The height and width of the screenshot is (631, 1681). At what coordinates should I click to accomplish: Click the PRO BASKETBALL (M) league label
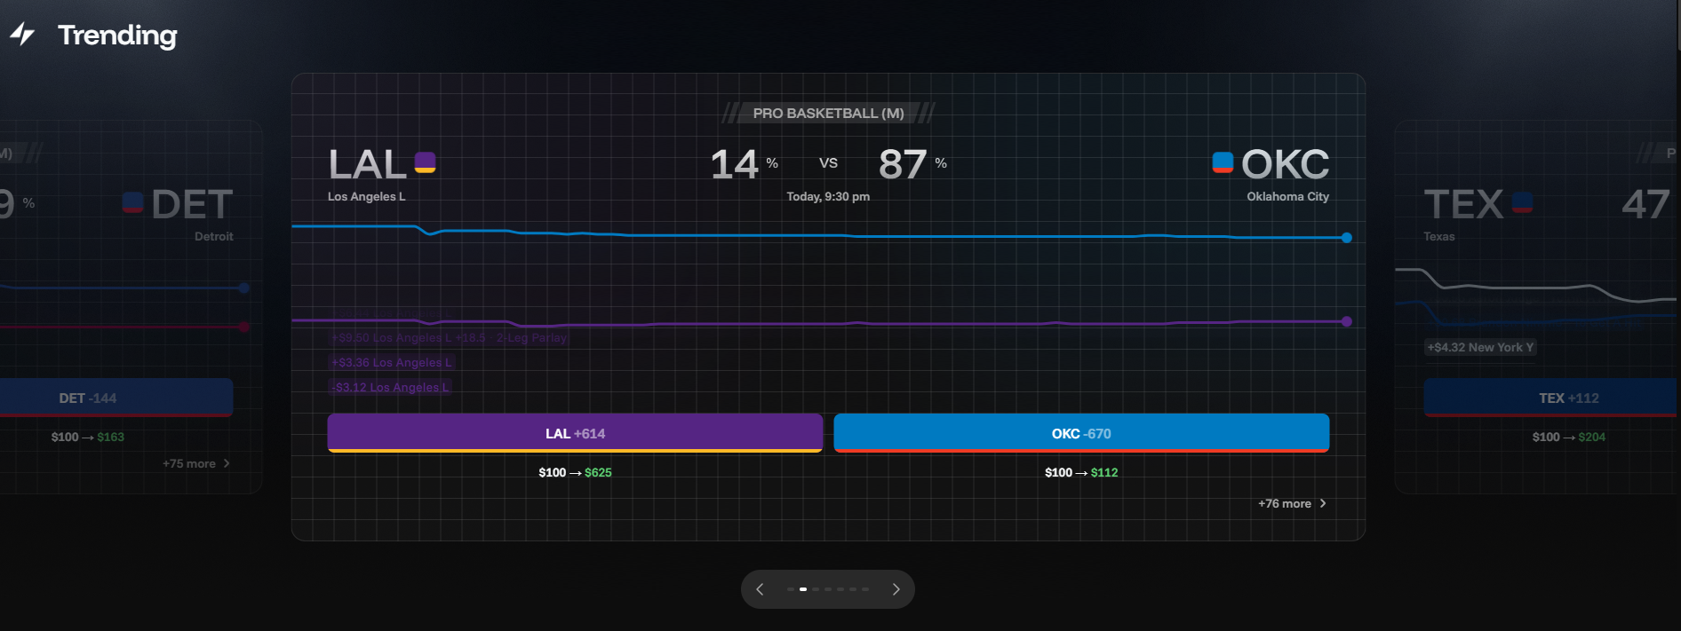[x=828, y=113]
